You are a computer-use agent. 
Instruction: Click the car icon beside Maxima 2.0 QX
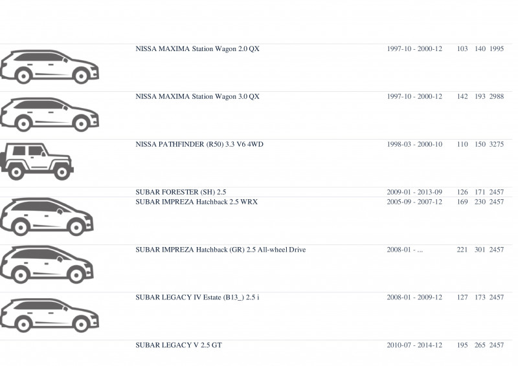(50, 67)
